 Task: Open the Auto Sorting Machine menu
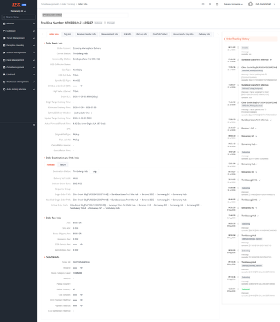pyautogui.click(x=19, y=90)
